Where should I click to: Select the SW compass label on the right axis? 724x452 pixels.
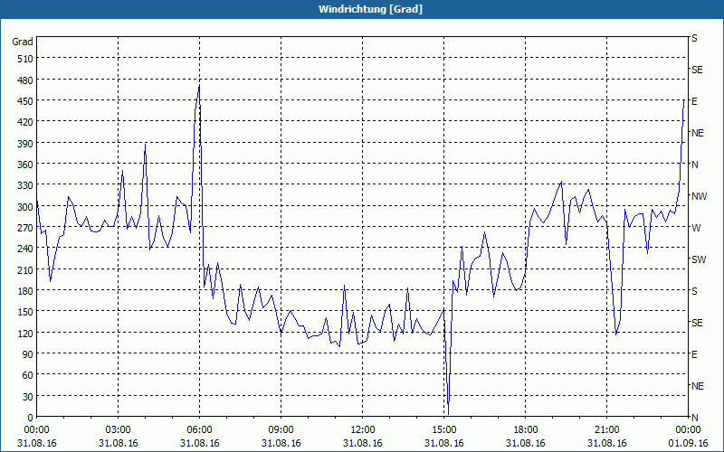[699, 259]
